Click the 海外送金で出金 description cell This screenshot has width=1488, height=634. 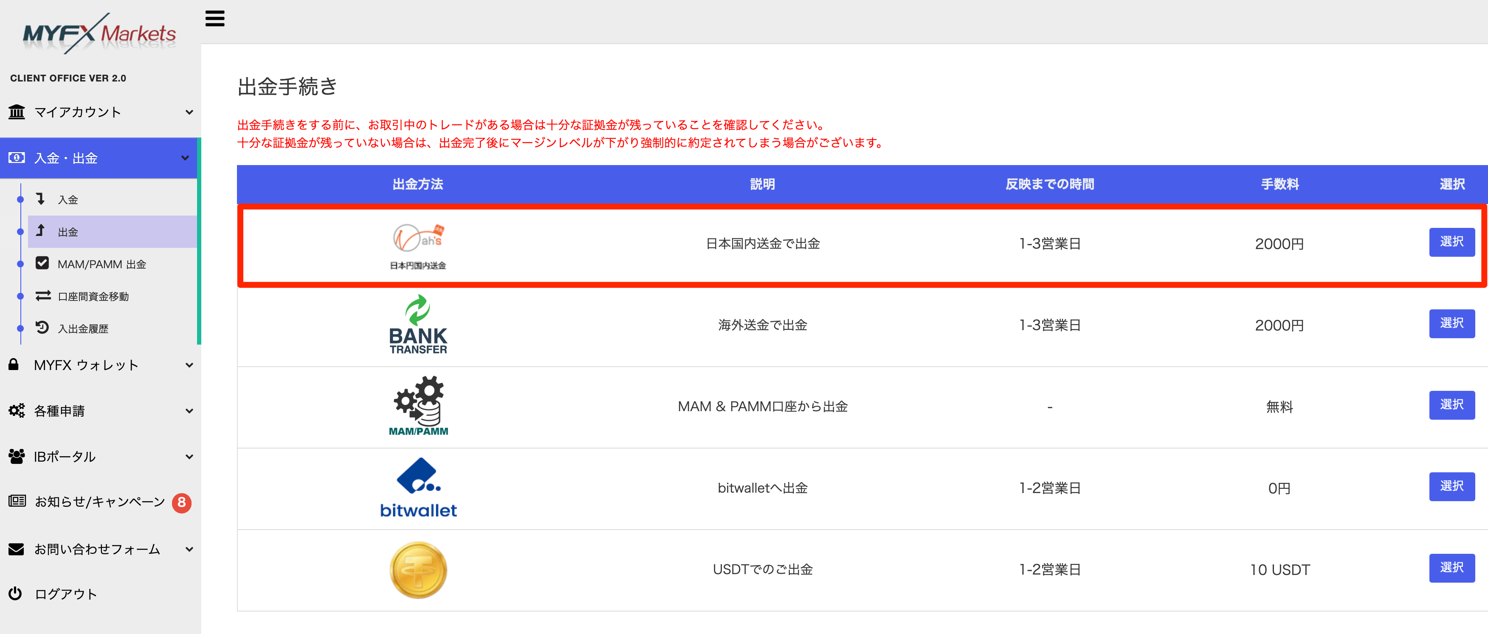[x=763, y=325]
